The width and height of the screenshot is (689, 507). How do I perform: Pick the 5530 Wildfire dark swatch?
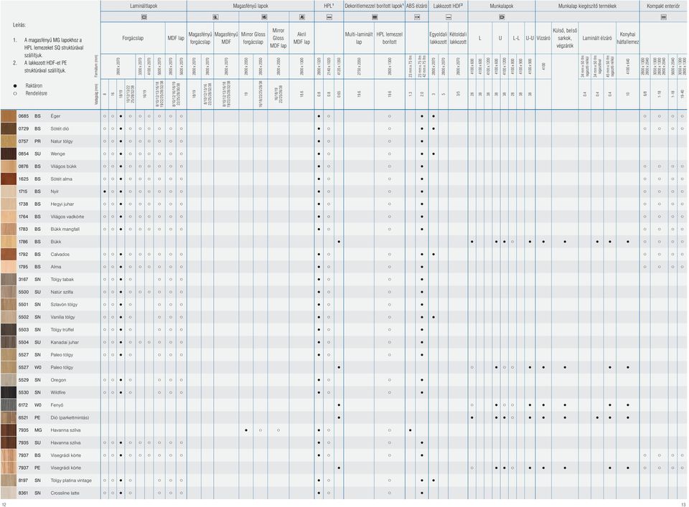(x=9, y=392)
